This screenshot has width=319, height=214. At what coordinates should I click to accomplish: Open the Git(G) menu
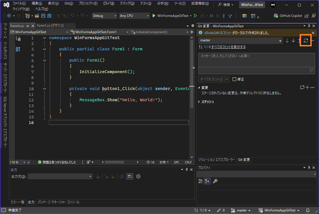[69, 3]
